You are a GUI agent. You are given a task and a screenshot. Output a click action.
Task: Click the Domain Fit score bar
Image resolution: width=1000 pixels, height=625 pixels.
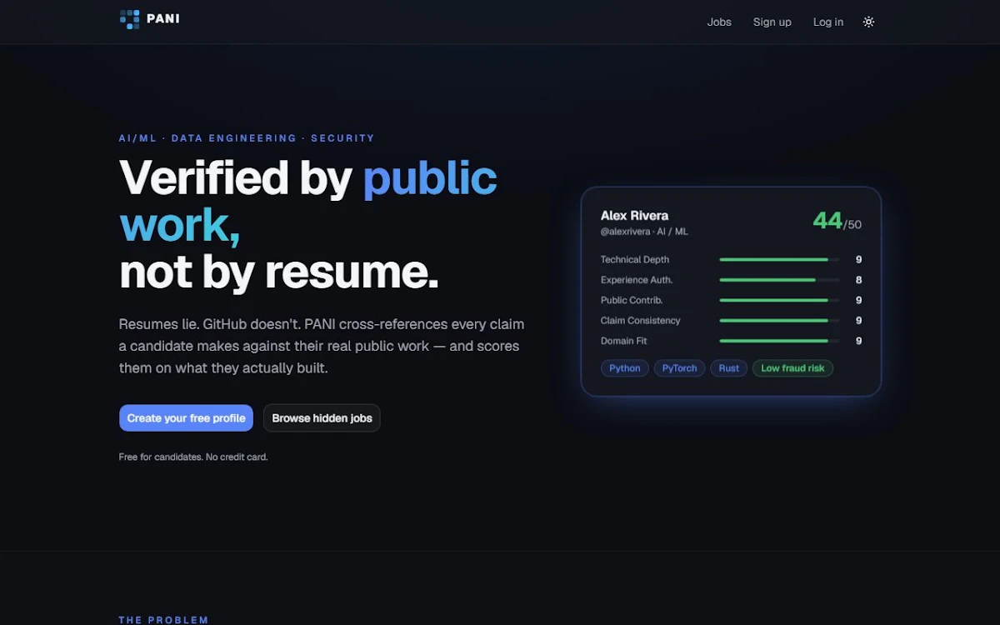coord(779,341)
